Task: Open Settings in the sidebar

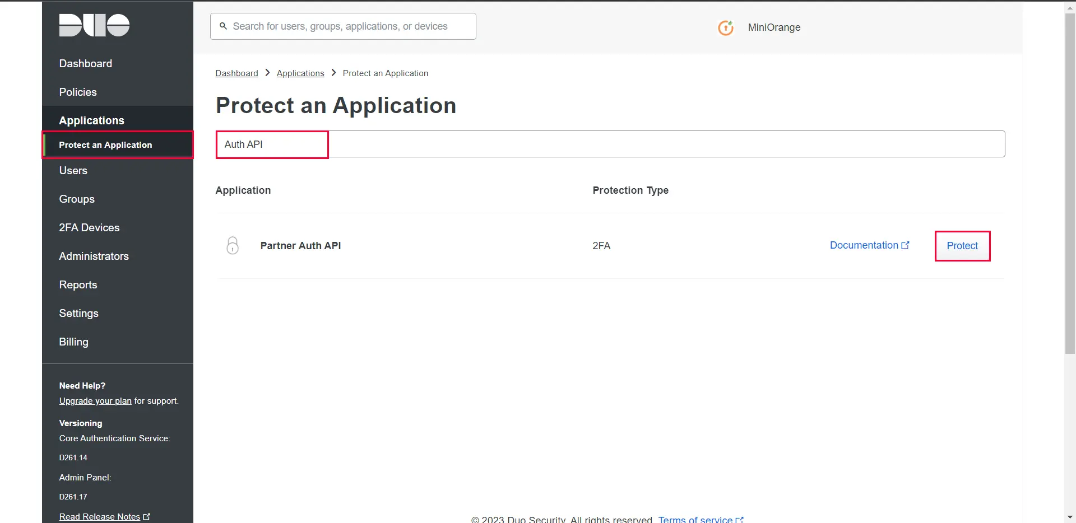Action: point(79,314)
